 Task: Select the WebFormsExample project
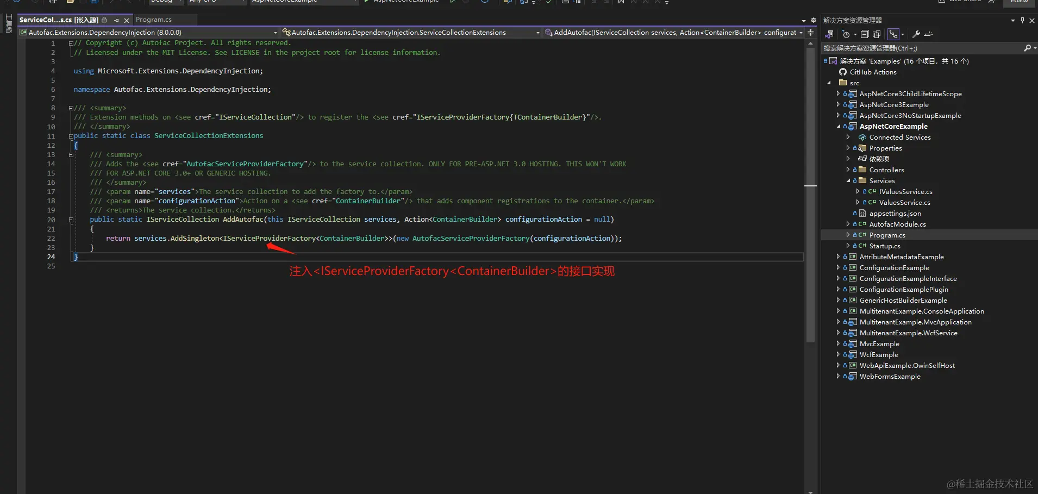pyautogui.click(x=890, y=377)
